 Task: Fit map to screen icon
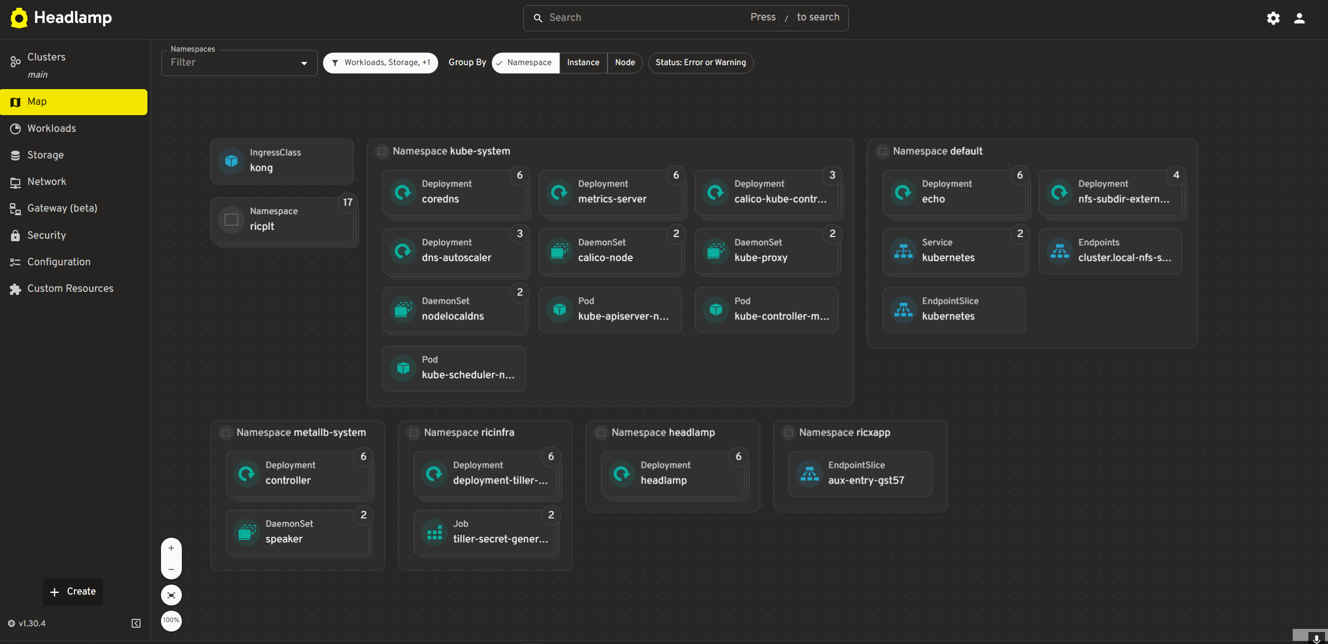[171, 595]
